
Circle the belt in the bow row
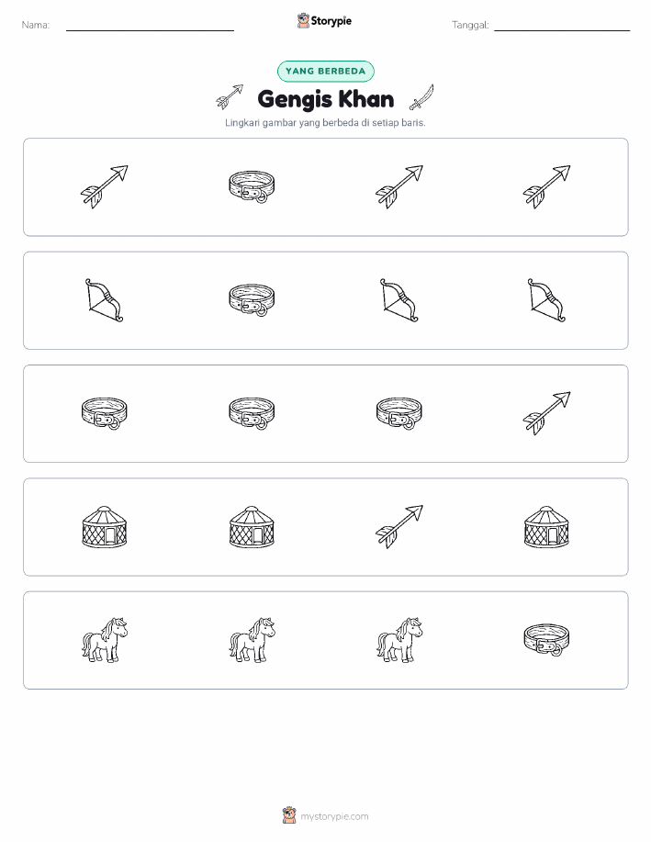coord(252,300)
